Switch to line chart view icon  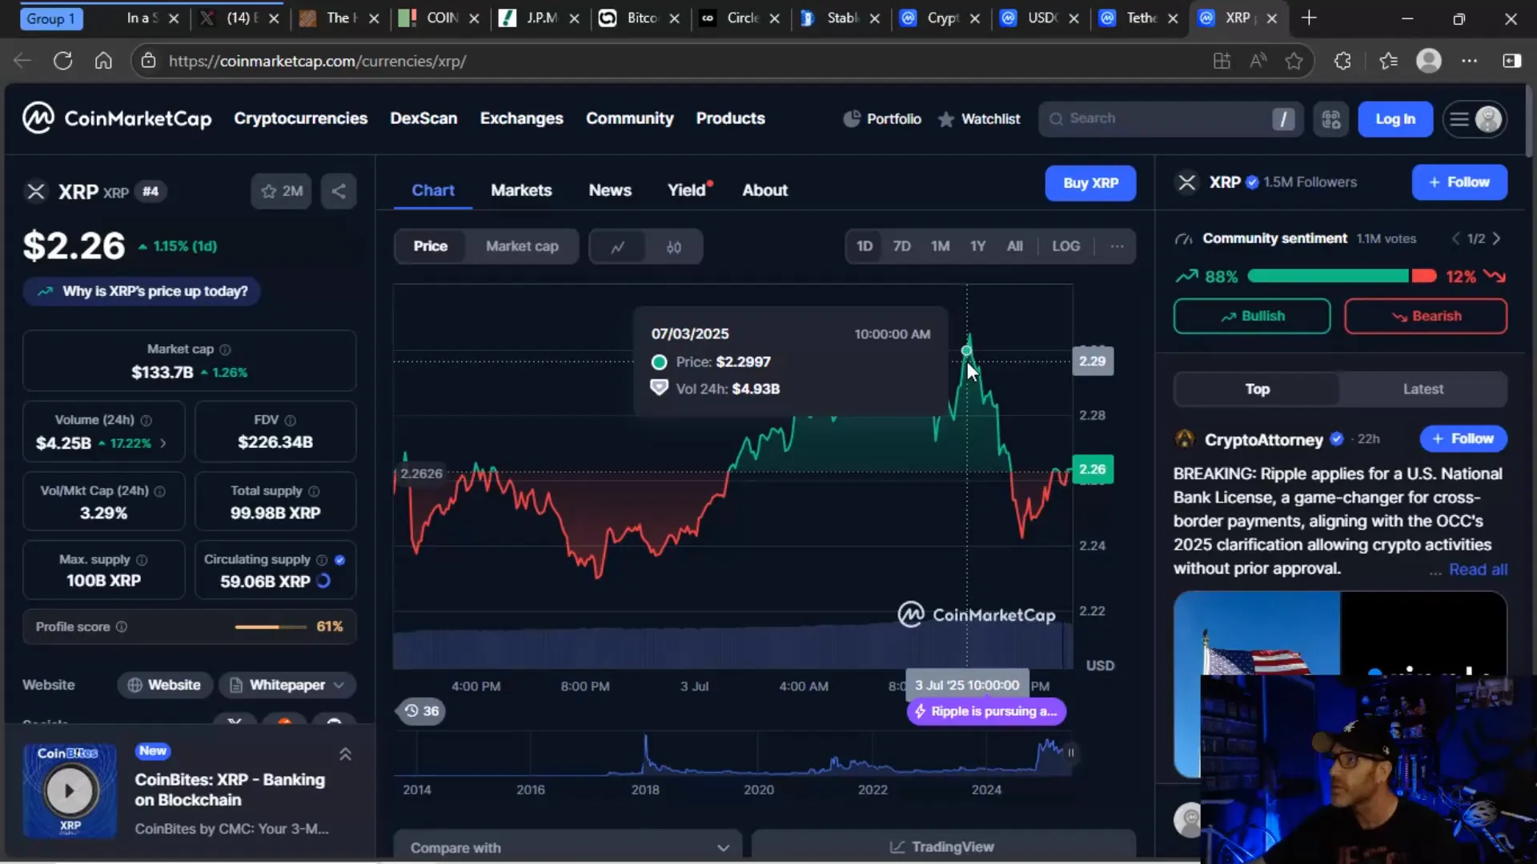(617, 246)
